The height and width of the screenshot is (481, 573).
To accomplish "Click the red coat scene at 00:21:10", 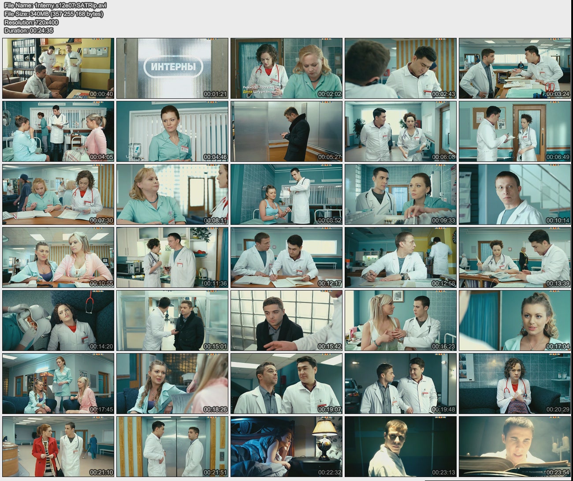I will point(58,447).
